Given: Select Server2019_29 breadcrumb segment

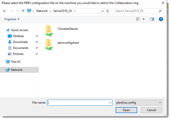Looking at the screenshot, I should pyautogui.click(x=62, y=11).
